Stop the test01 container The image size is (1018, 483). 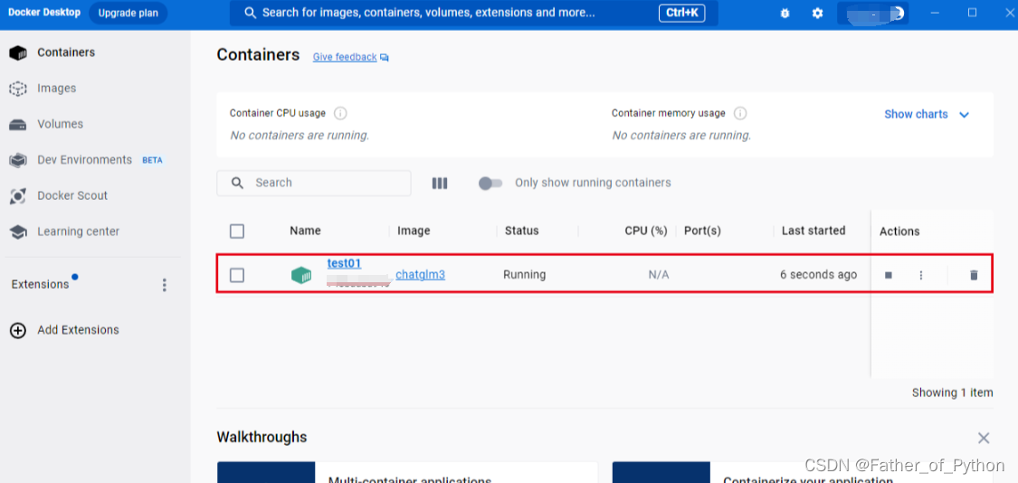889,275
